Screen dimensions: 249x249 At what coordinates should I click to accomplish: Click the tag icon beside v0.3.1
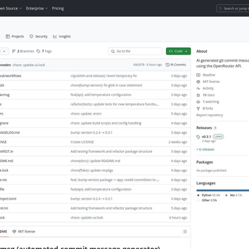198,137
